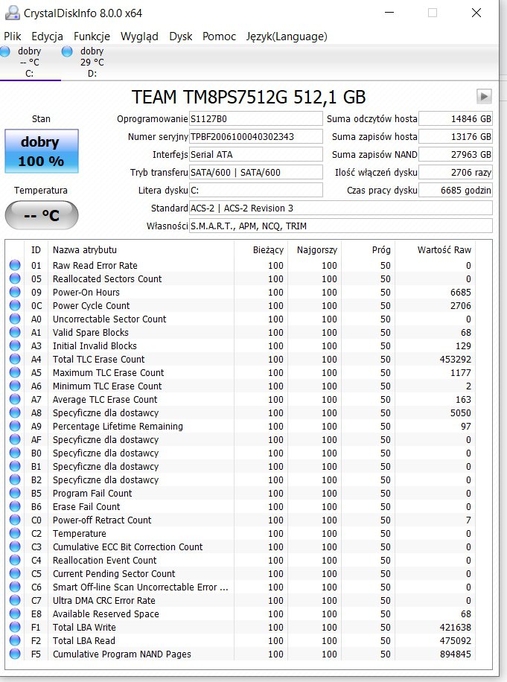Click status icon for Power-On Hours
The height and width of the screenshot is (682, 507).
15,292
